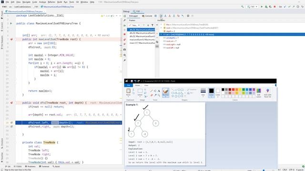Viewport: 305px width, 171px height.
Task: Click the Force Step Into icon
Action: point(170,16)
